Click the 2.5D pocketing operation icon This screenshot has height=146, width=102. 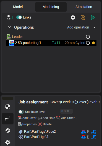[12, 43]
